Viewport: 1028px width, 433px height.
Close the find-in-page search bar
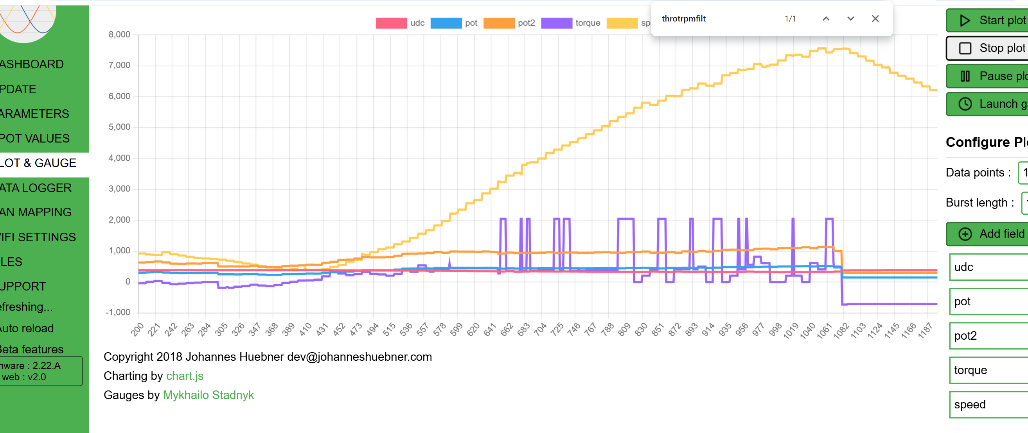point(875,19)
